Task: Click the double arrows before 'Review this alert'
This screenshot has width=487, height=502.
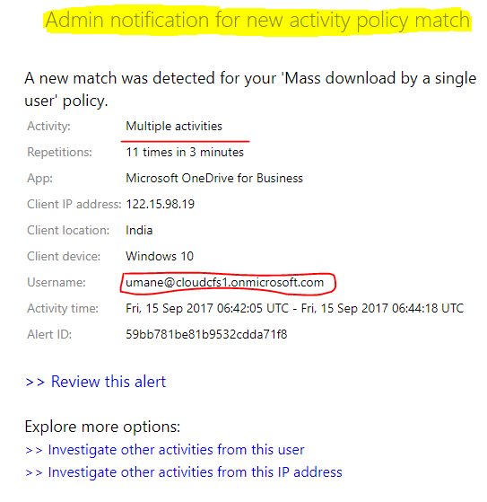Action: tap(35, 382)
